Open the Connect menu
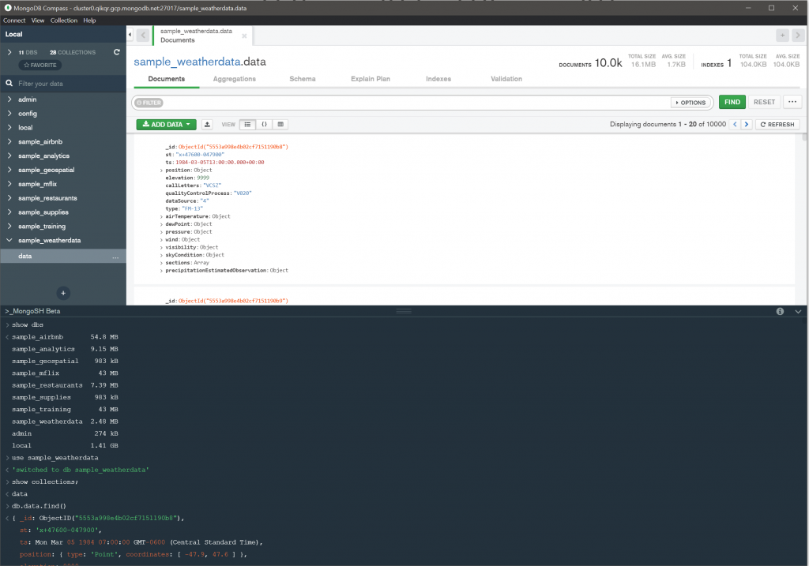Viewport: 809px width, 566px height. [x=14, y=21]
